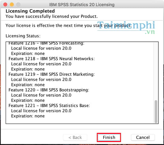Screen dimensions: 164x145
Task: Click Expiration: none under Bootstrapping
Action: (x=28, y=100)
